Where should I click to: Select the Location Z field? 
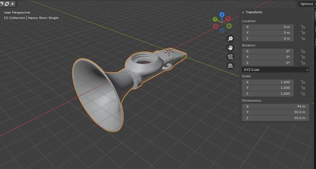tap(268, 38)
